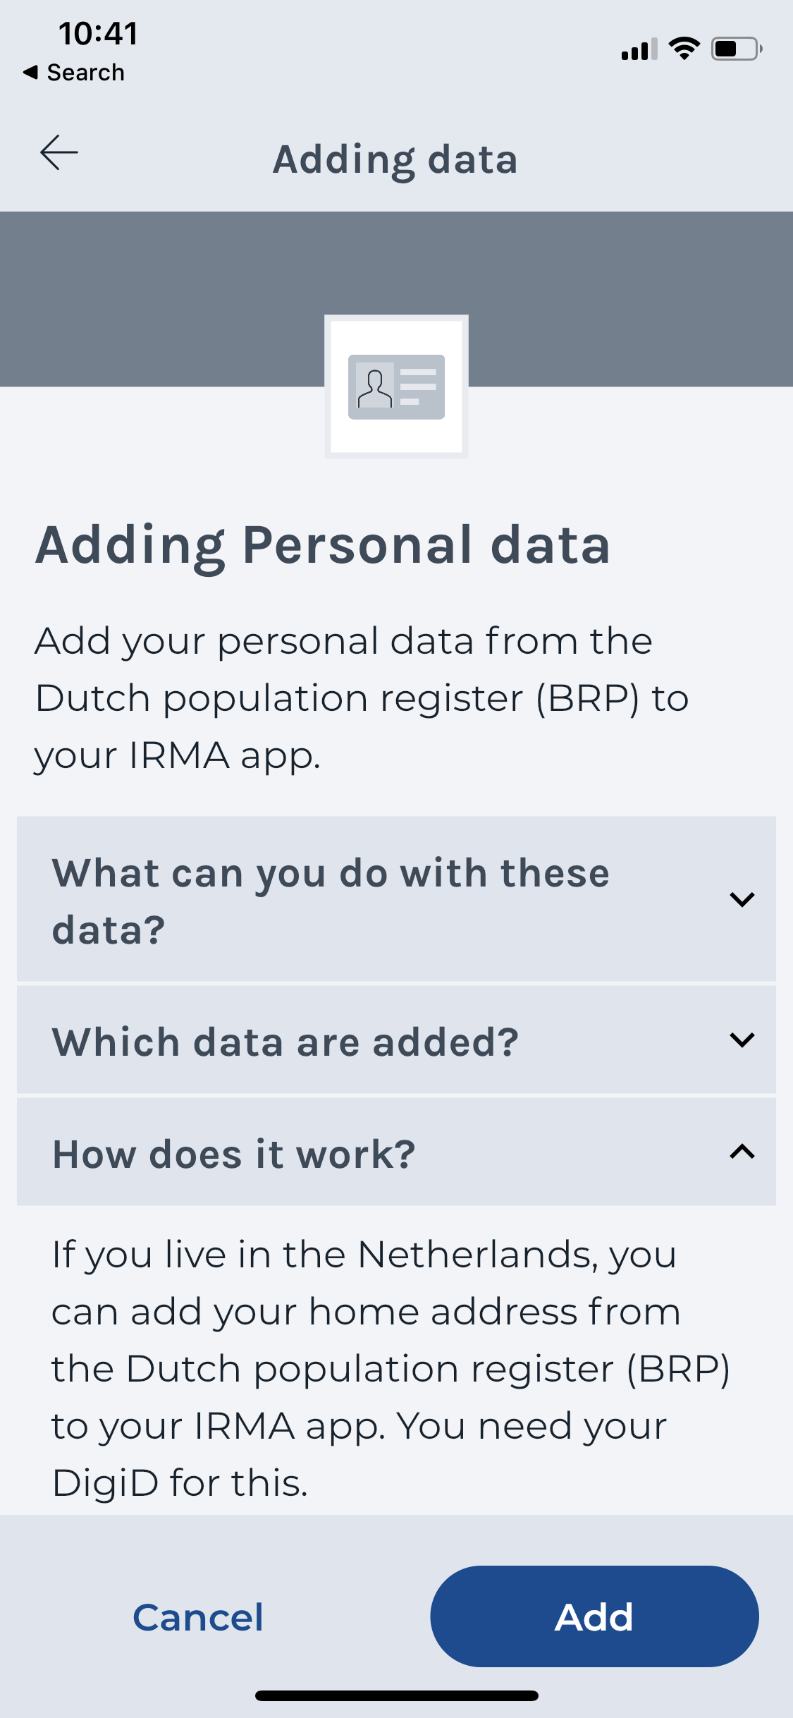
Task: Tap the battery status icon
Action: [736, 49]
